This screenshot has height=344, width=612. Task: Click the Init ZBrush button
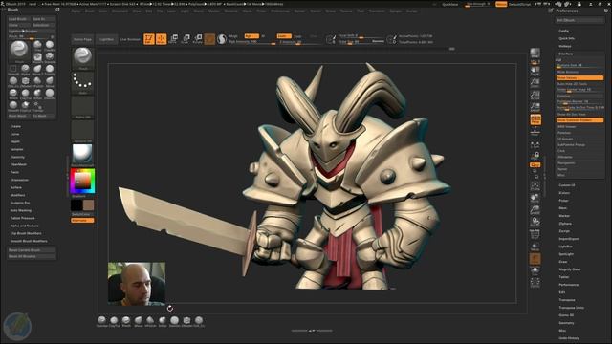point(580,20)
